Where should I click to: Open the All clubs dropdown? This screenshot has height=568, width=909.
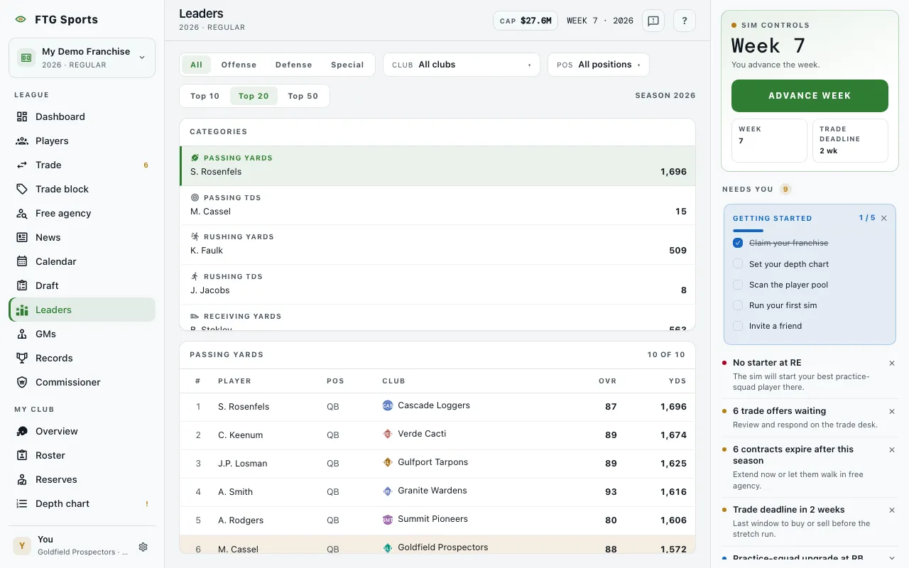tap(462, 65)
